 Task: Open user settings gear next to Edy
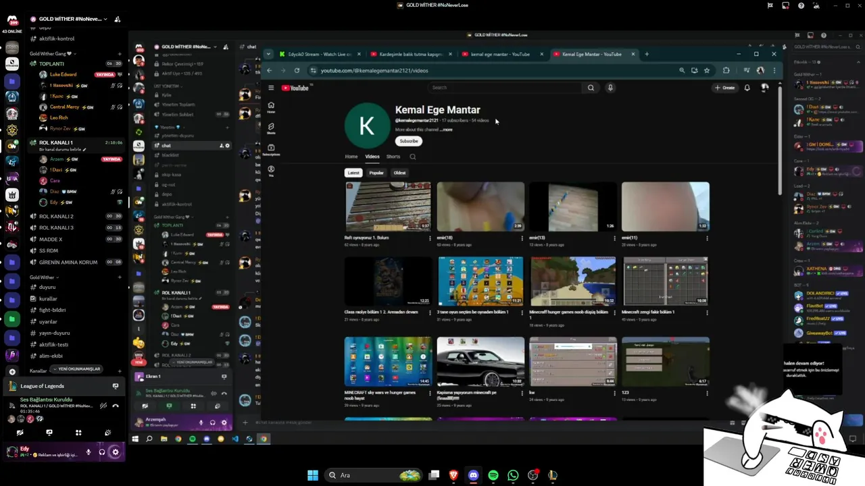pos(116,452)
